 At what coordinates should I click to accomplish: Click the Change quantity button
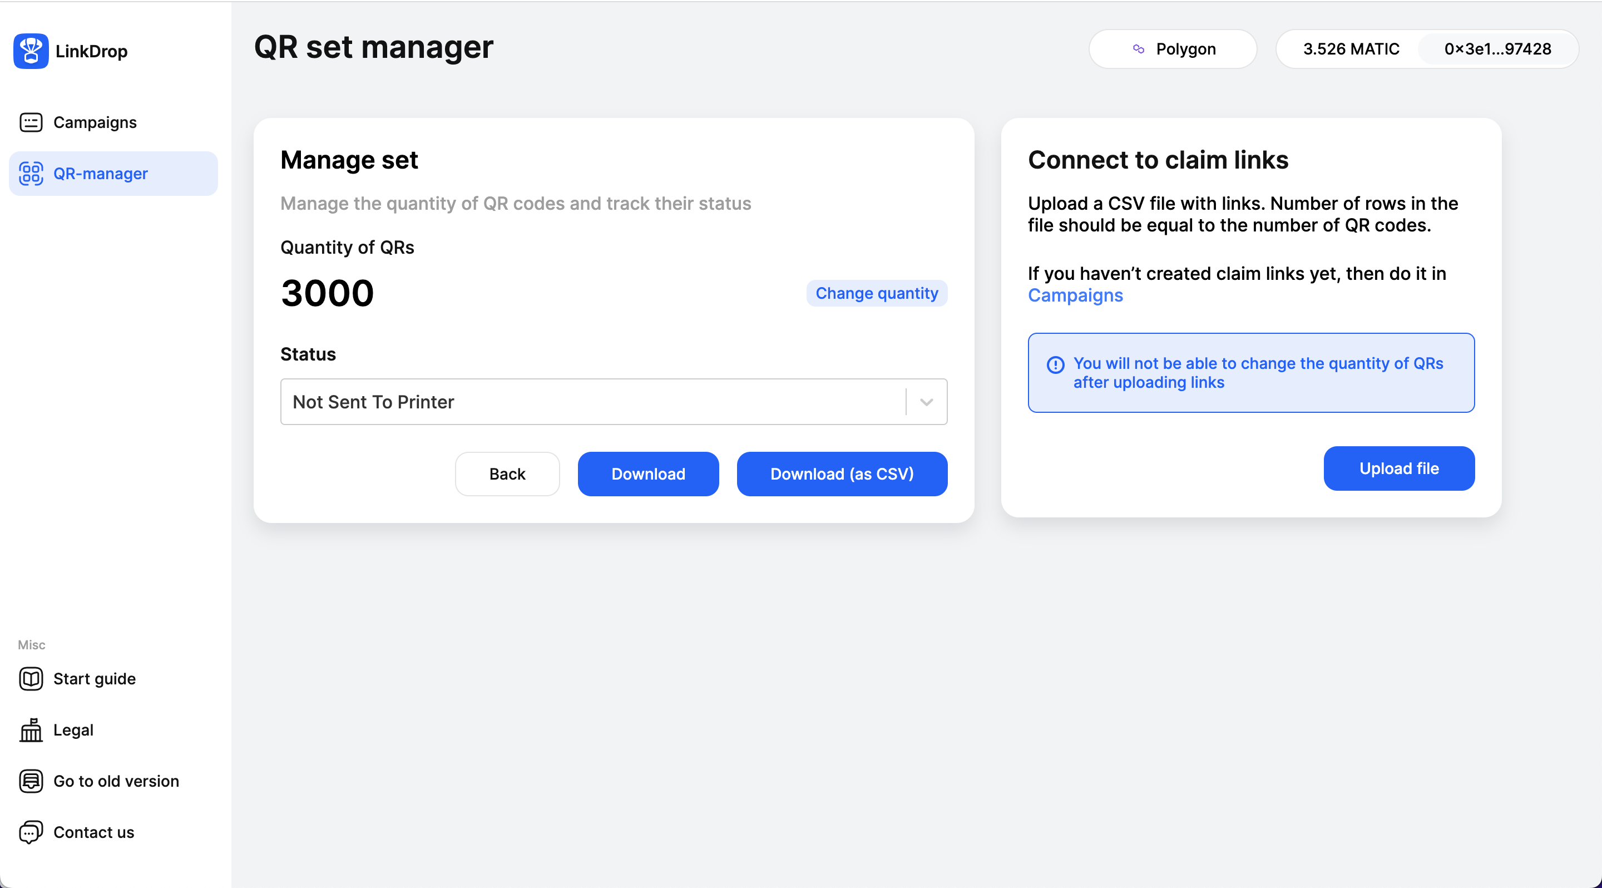pos(877,293)
